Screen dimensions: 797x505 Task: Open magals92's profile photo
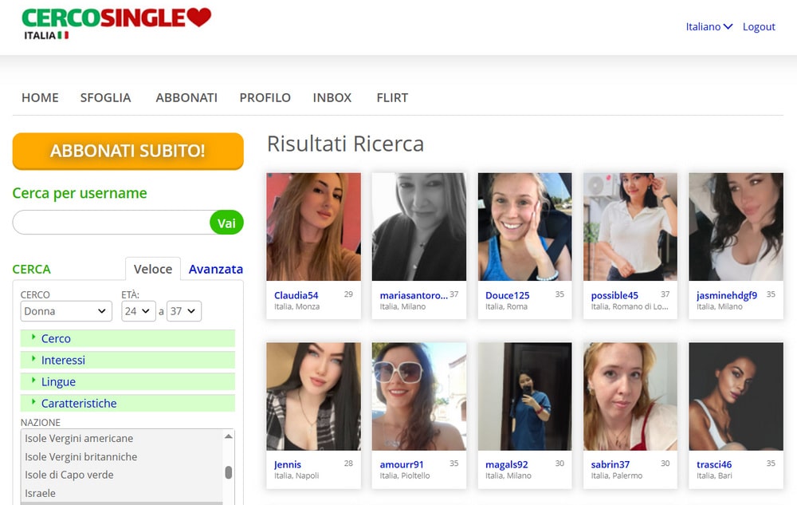[x=524, y=397]
